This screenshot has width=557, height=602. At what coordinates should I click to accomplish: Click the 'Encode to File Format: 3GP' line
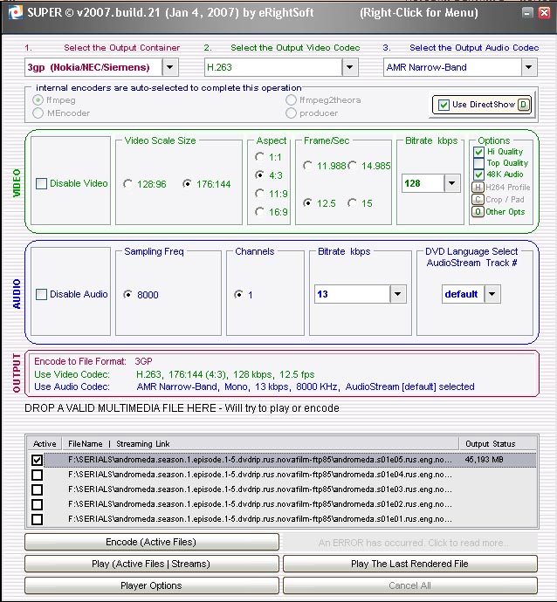tap(93, 362)
